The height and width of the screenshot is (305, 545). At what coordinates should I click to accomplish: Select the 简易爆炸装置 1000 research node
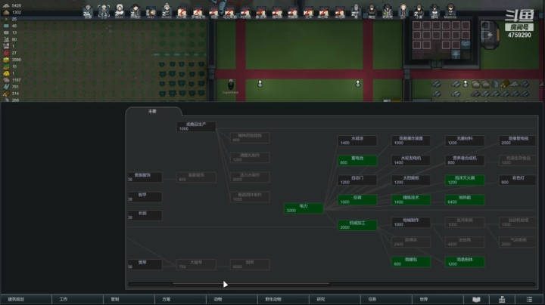tap(411, 140)
